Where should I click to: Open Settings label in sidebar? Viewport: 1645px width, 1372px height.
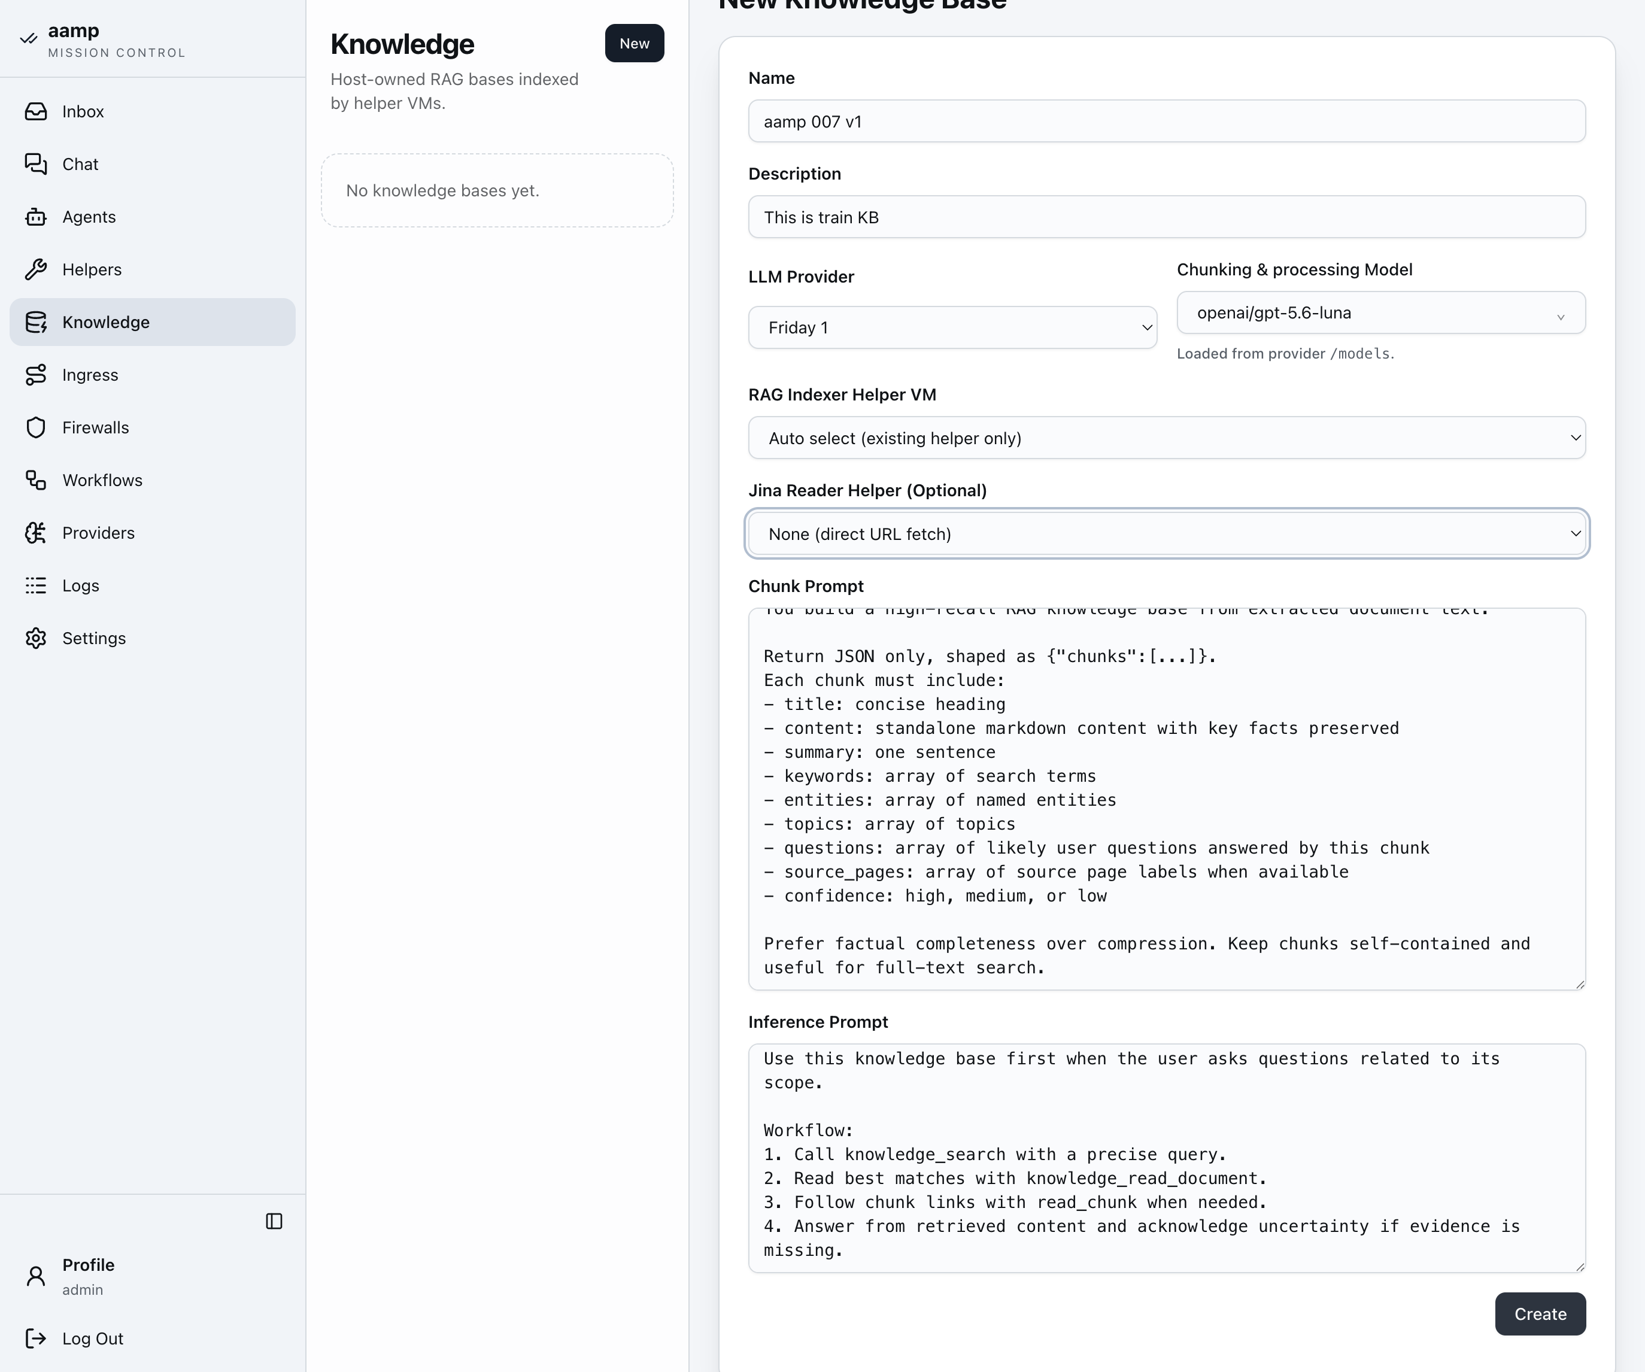[94, 638]
